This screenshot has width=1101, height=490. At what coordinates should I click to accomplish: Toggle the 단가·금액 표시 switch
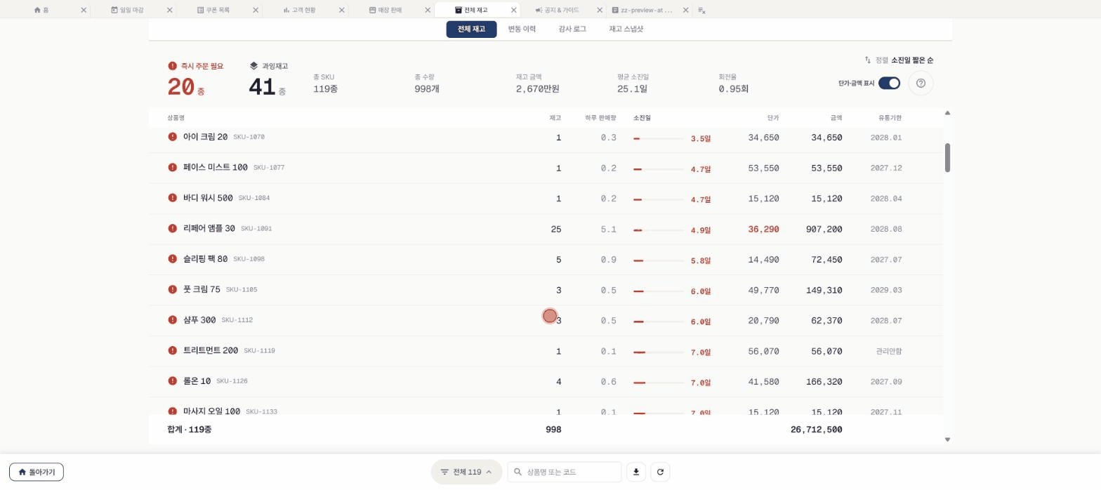889,83
